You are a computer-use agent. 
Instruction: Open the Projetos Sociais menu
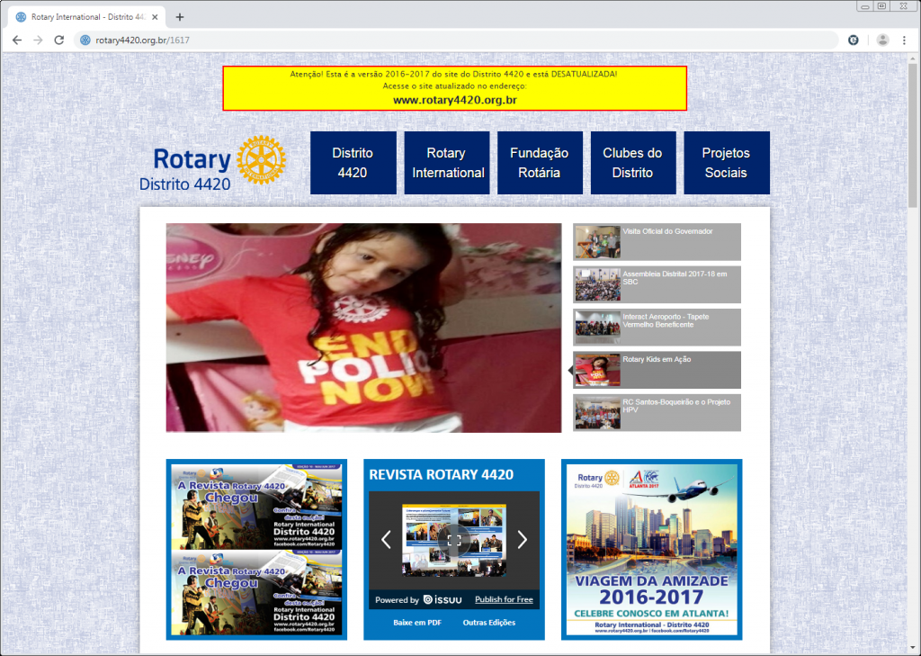726,163
